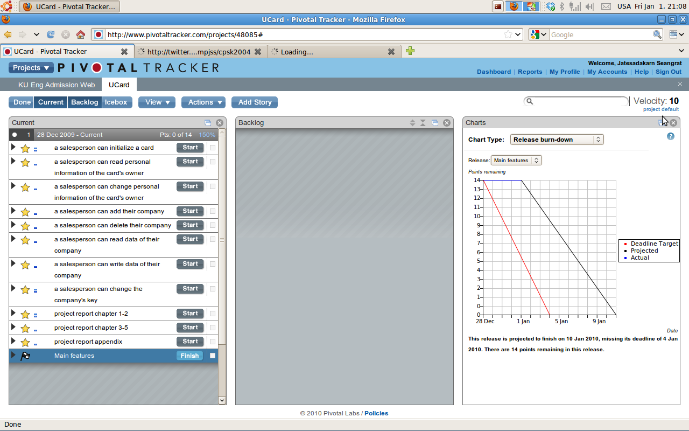Image resolution: width=689 pixels, height=431 pixels.
Task: Close the Backlog panel
Action: 446,123
